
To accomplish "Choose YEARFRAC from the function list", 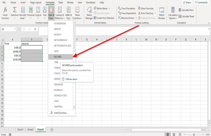I will click(61, 107).
